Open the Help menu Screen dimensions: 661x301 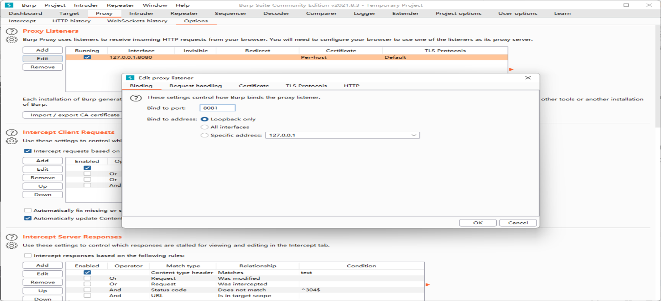[x=183, y=5]
